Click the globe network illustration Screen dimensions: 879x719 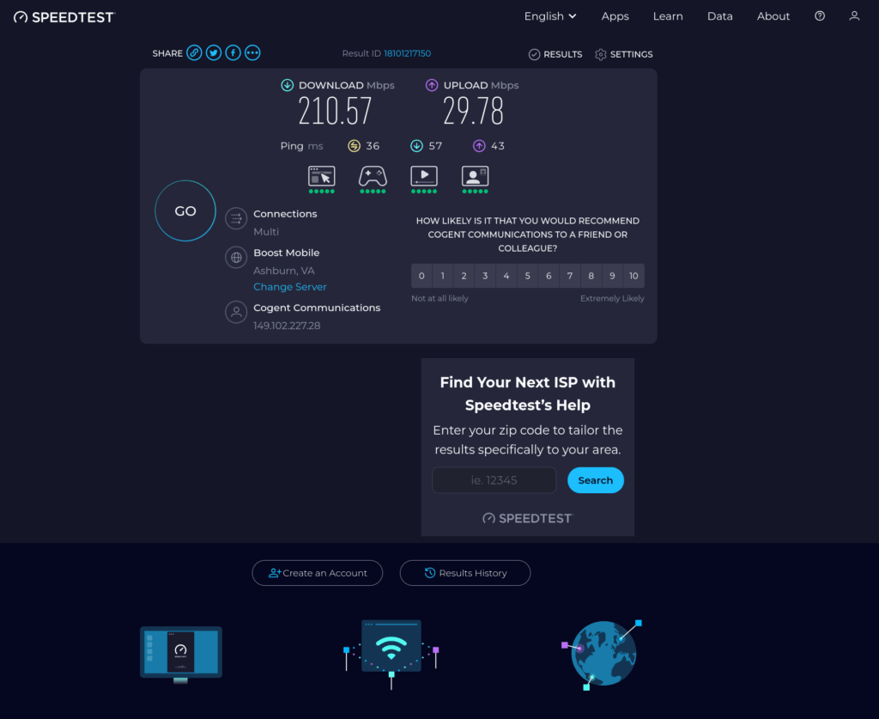(602, 654)
